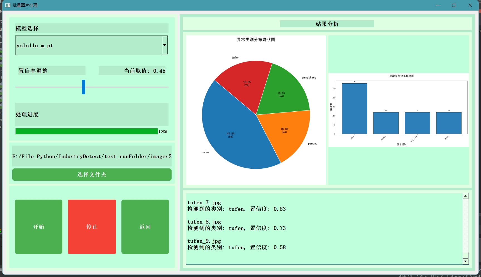Click the 43.8% (56) pie label
This screenshot has height=277, width=481.
coord(231,135)
